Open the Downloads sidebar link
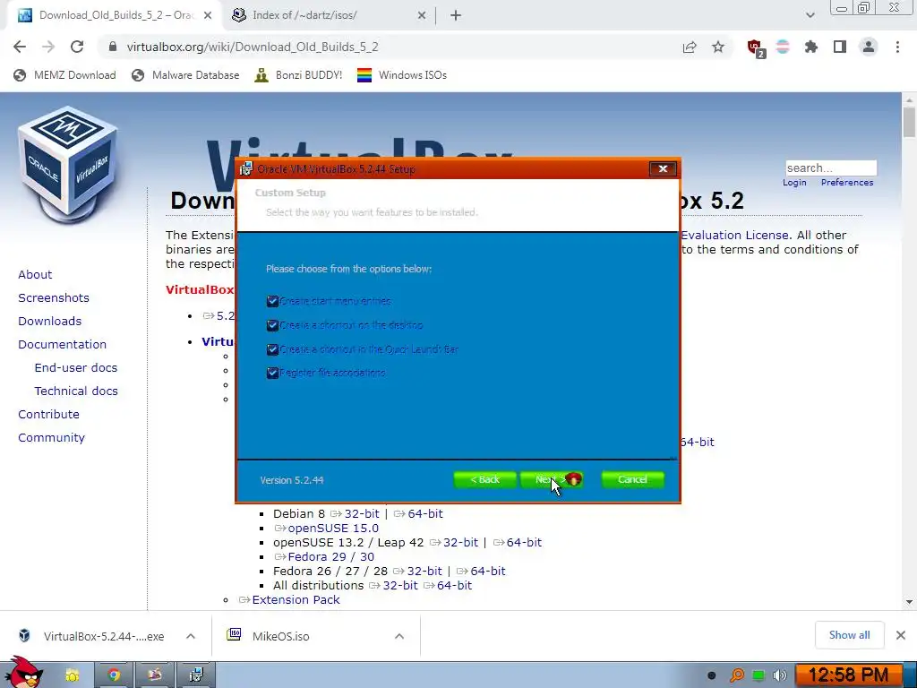The width and height of the screenshot is (917, 688). tap(50, 322)
